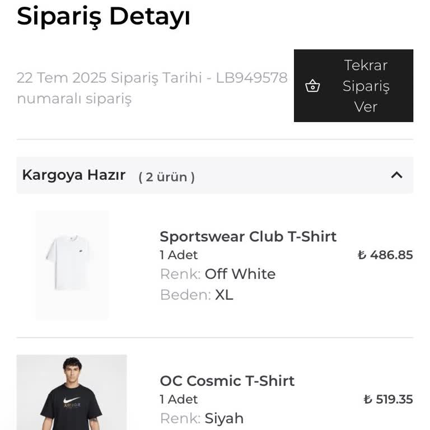Click the XL size value

pos(224,295)
